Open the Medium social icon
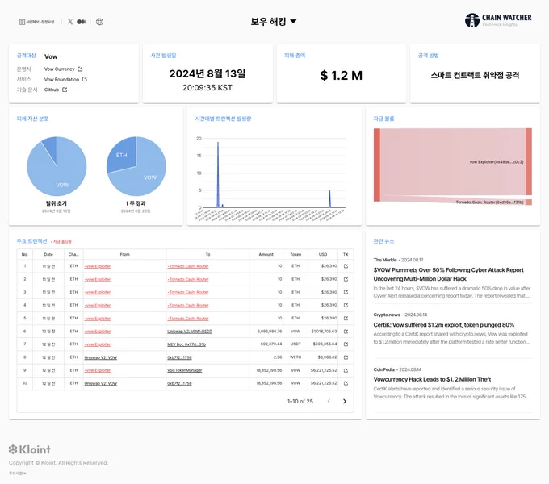Screen dimensions: 549x484 pyautogui.click(x=82, y=22)
